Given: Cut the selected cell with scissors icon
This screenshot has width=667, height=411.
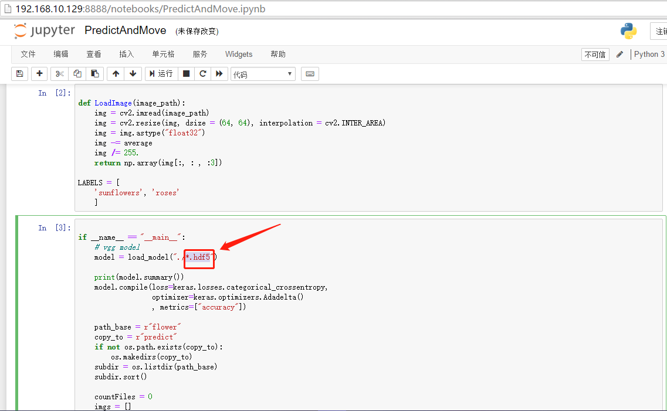Looking at the screenshot, I should (x=59, y=73).
